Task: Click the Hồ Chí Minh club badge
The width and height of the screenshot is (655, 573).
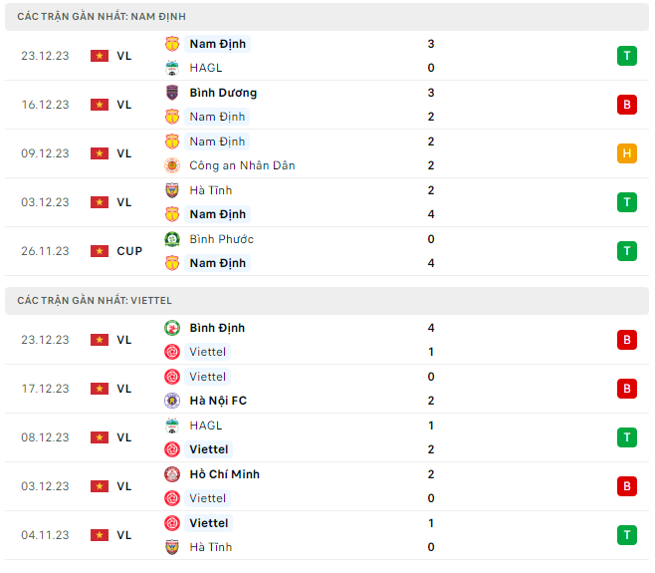Action: [172, 474]
